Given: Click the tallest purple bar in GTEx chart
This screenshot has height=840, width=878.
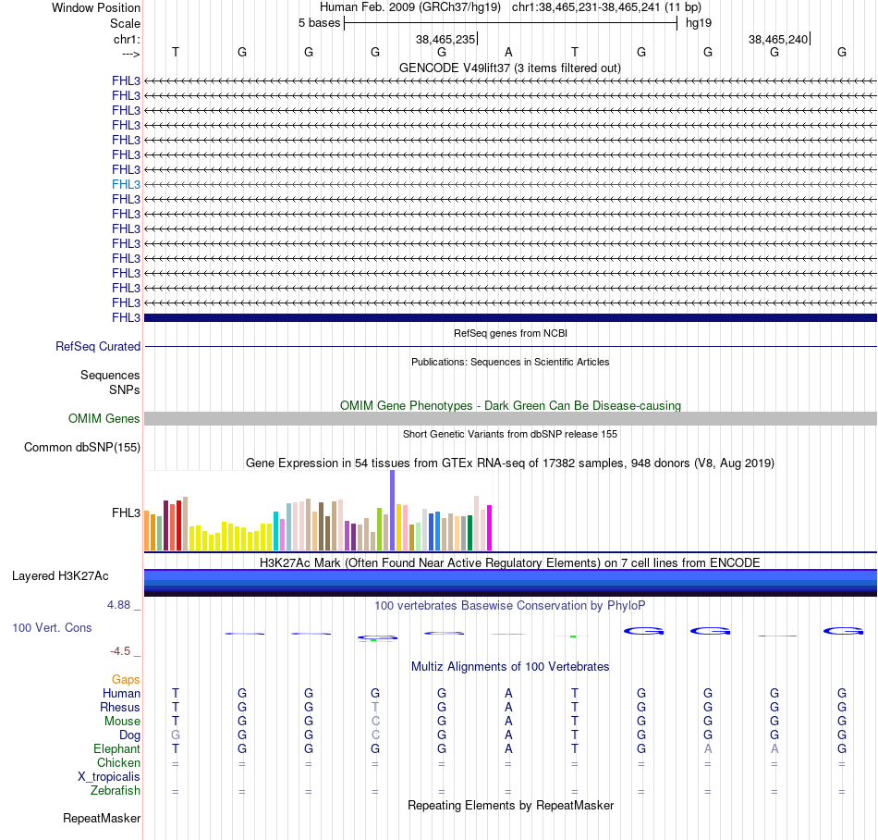Looking at the screenshot, I should tap(392, 510).
